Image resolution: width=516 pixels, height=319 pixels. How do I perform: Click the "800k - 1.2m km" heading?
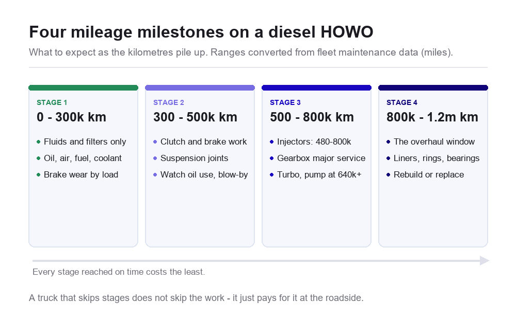[x=432, y=117]
